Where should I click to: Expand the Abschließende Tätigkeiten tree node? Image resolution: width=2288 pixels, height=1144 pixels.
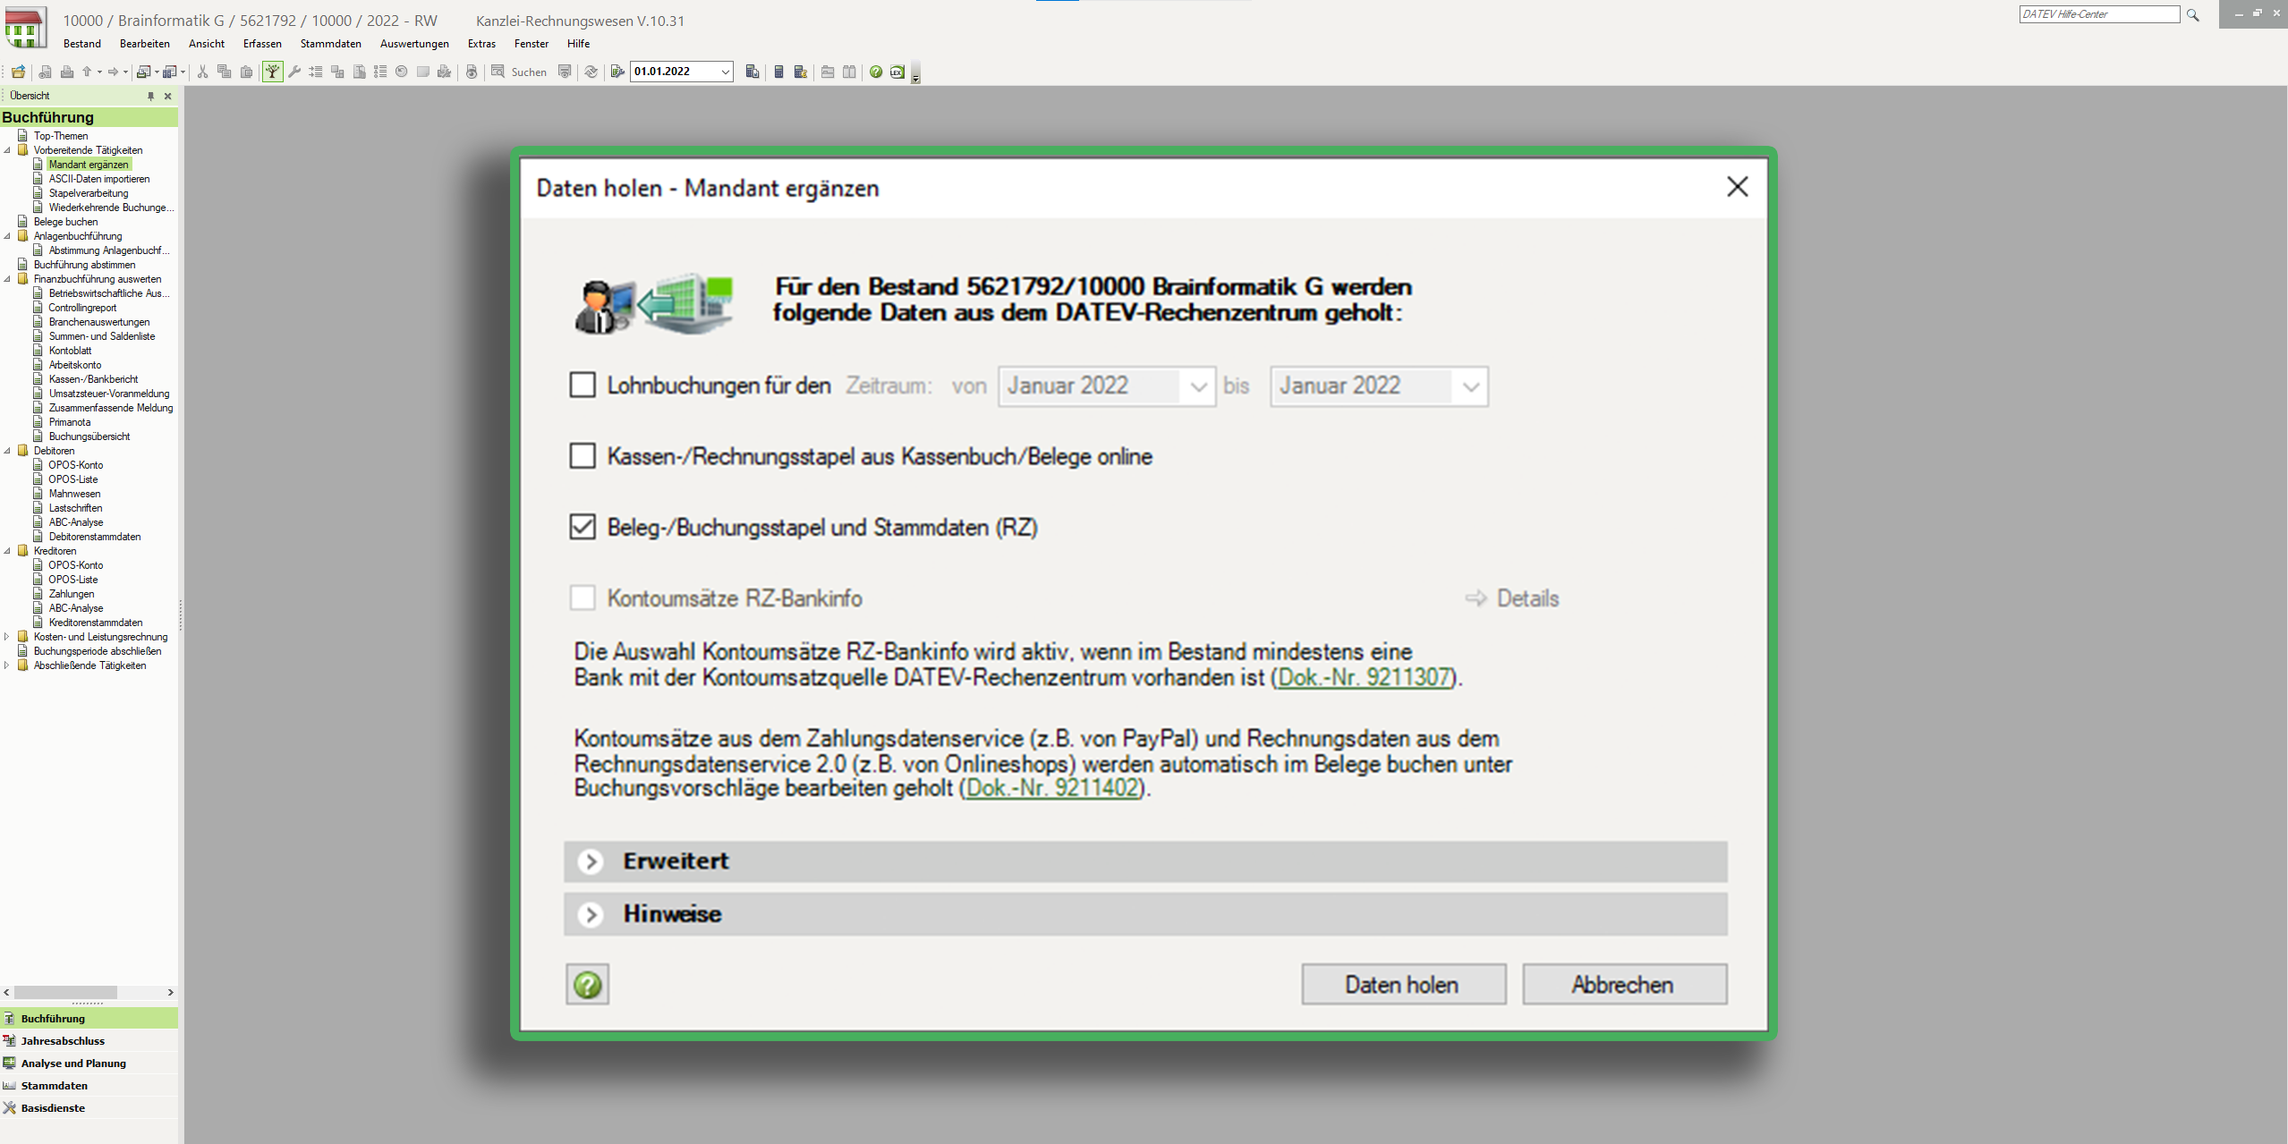click(x=7, y=665)
